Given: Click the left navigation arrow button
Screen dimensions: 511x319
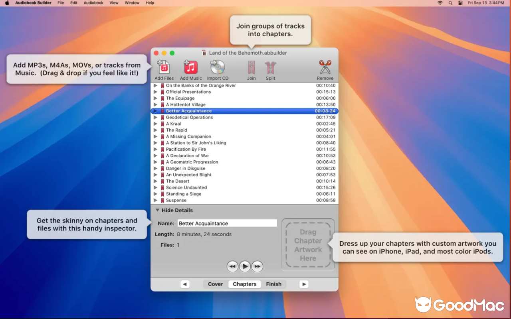Looking at the screenshot, I should tap(185, 284).
